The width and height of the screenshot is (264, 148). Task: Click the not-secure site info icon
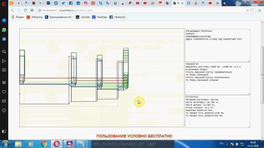(x=40, y=10)
